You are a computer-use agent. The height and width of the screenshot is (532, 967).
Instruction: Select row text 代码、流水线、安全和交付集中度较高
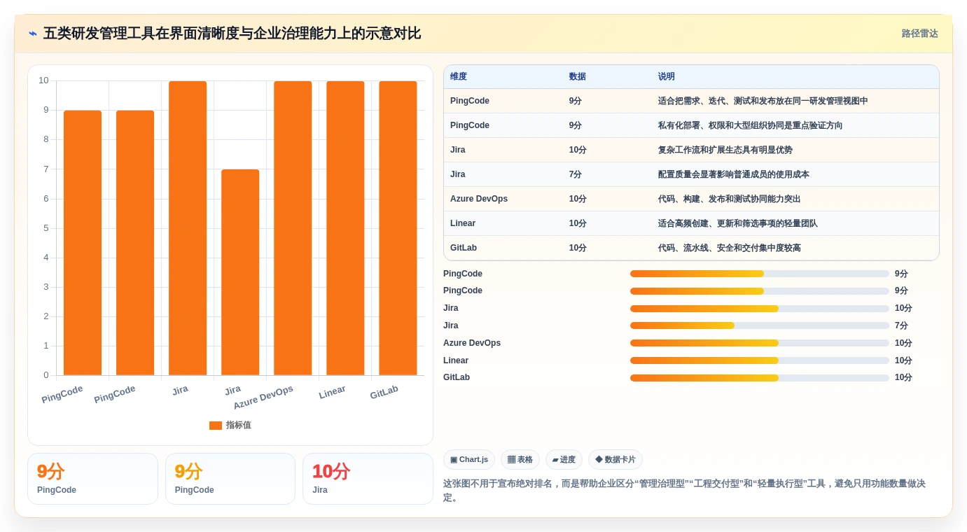tap(730, 248)
